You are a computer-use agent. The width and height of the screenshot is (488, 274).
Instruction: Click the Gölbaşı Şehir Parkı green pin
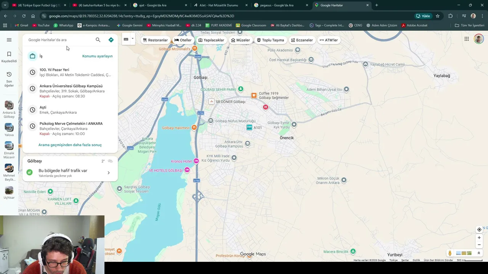[x=241, y=89]
